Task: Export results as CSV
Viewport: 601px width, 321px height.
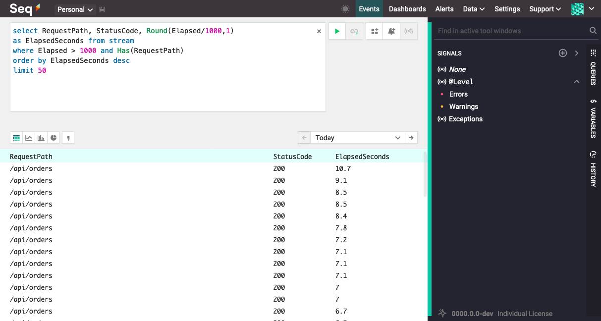Action: pos(68,138)
